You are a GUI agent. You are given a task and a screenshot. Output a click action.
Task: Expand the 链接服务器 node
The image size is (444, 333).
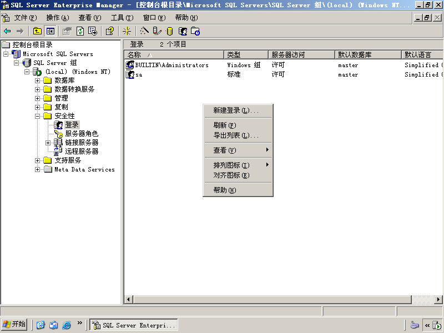pos(48,143)
